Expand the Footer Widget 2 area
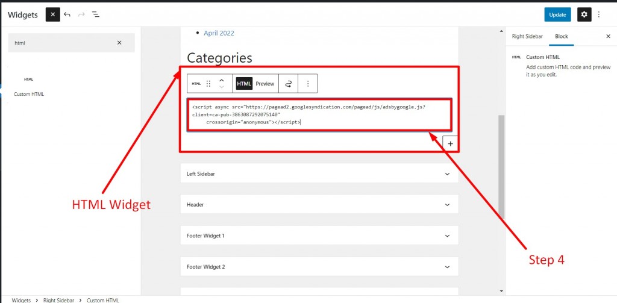Viewport: 617px width, 303px height. coord(319,267)
